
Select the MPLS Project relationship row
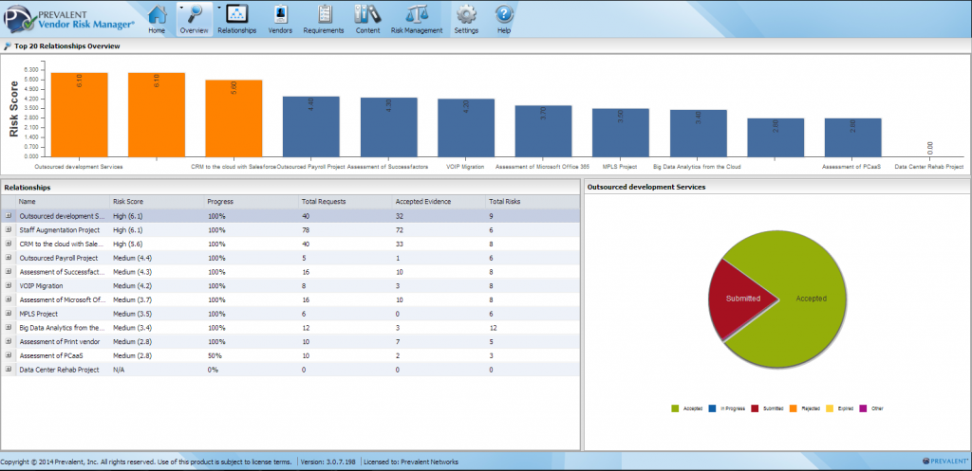click(x=57, y=314)
